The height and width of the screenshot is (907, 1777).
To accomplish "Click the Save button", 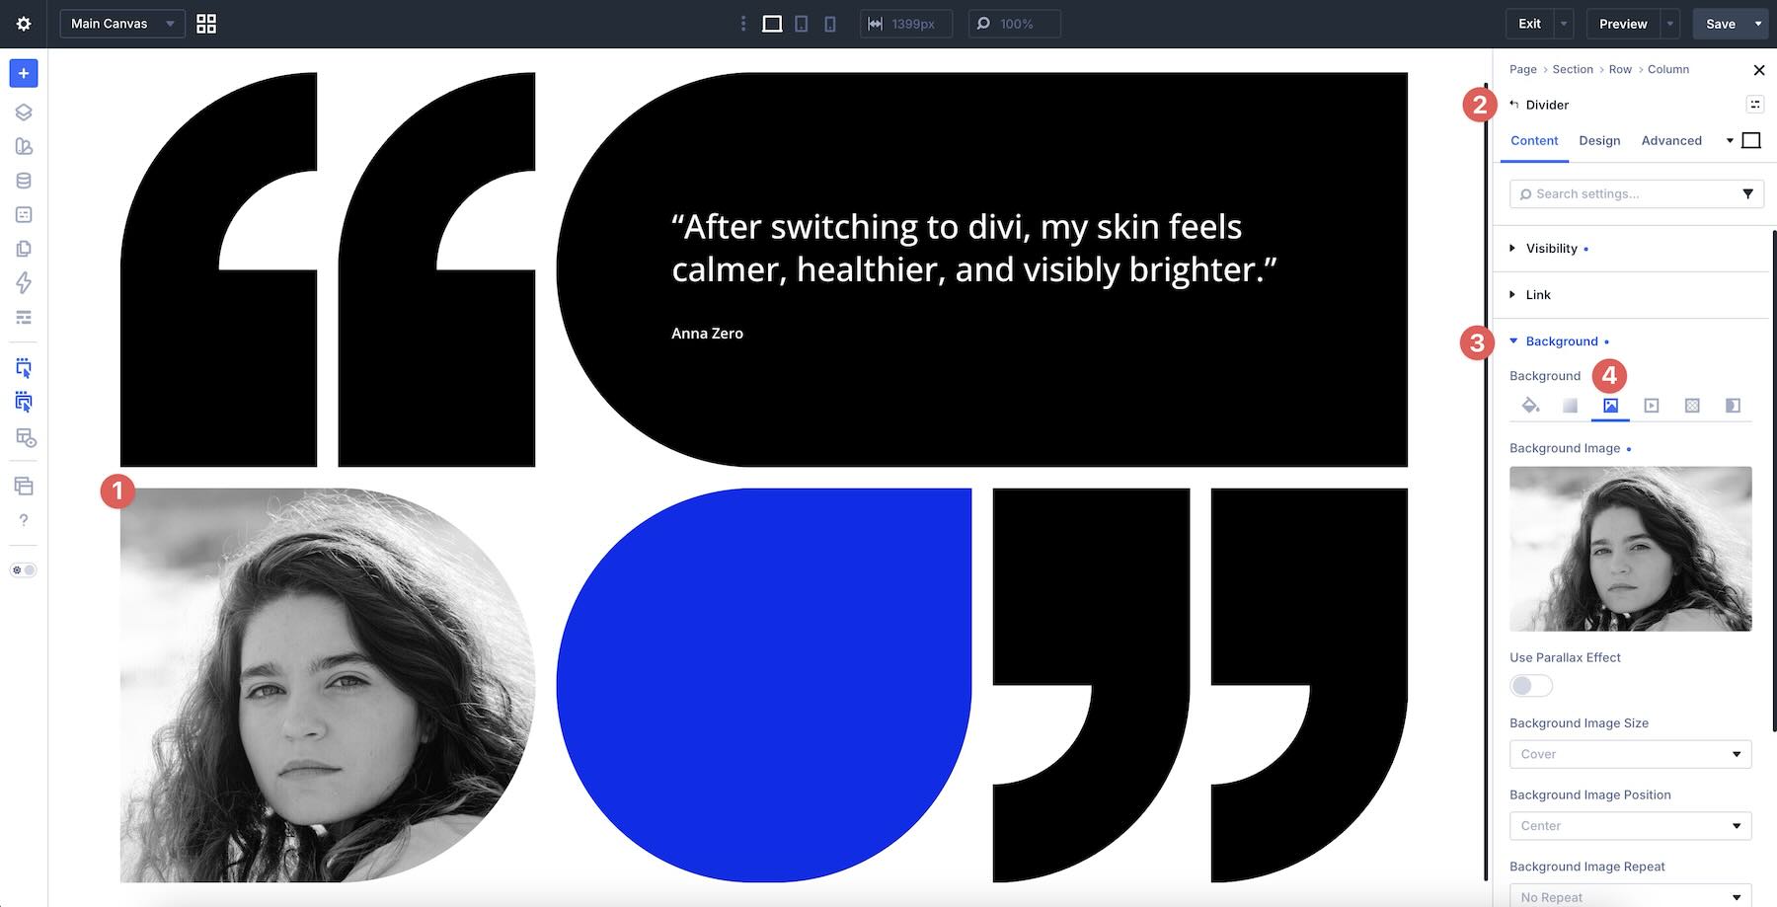I will (x=1720, y=24).
